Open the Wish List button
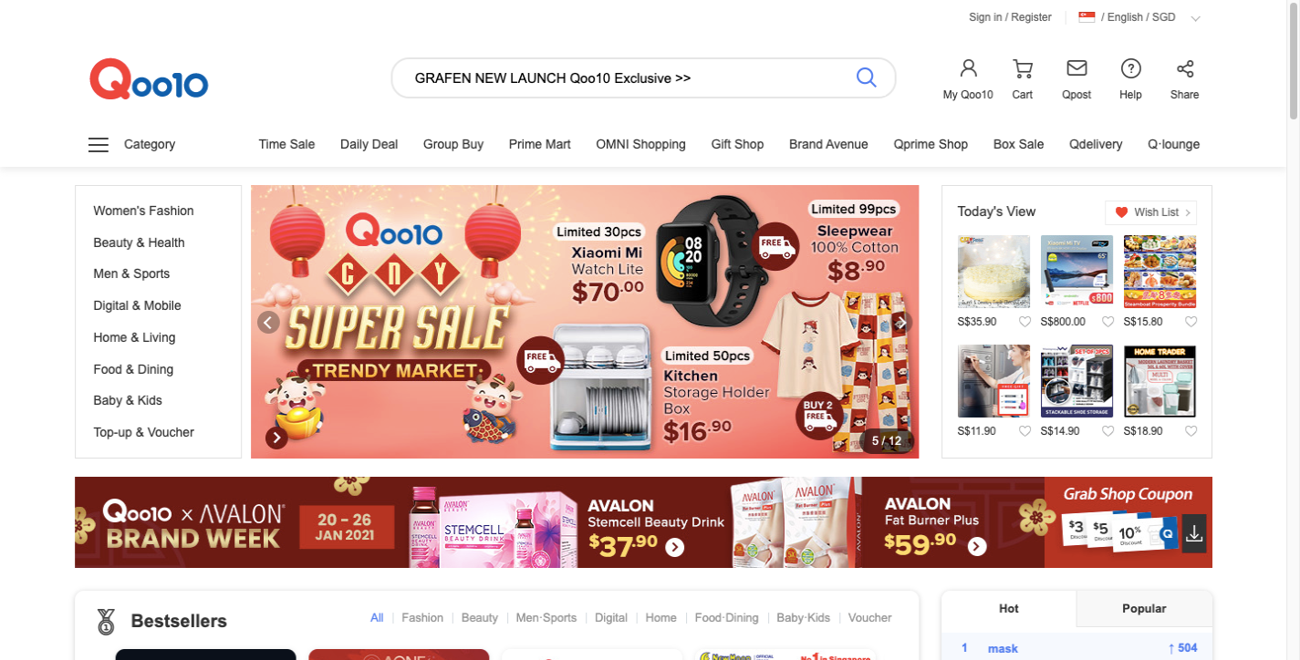This screenshot has height=660, width=1300. coord(1150,212)
